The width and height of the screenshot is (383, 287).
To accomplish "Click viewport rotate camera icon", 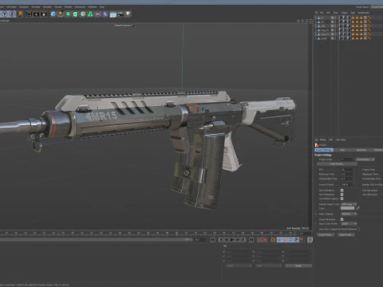I will [306, 21].
